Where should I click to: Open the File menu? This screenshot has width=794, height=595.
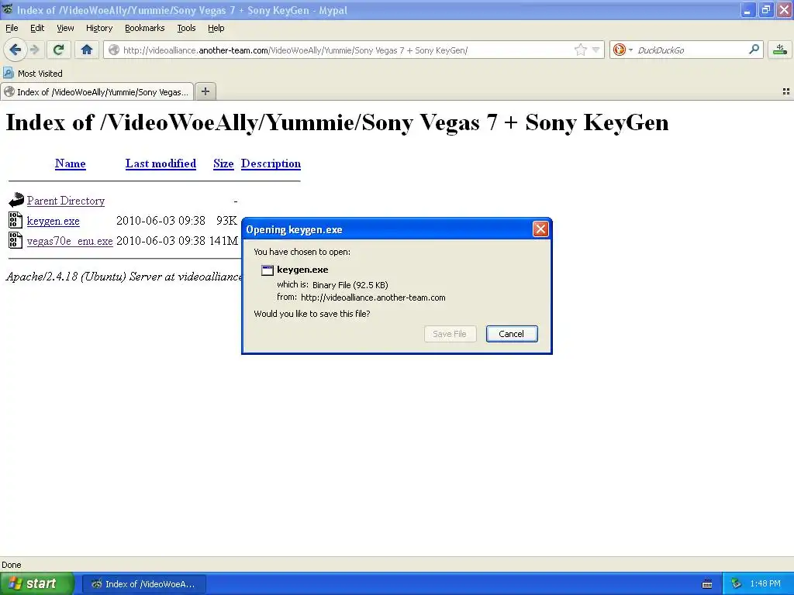(12, 28)
